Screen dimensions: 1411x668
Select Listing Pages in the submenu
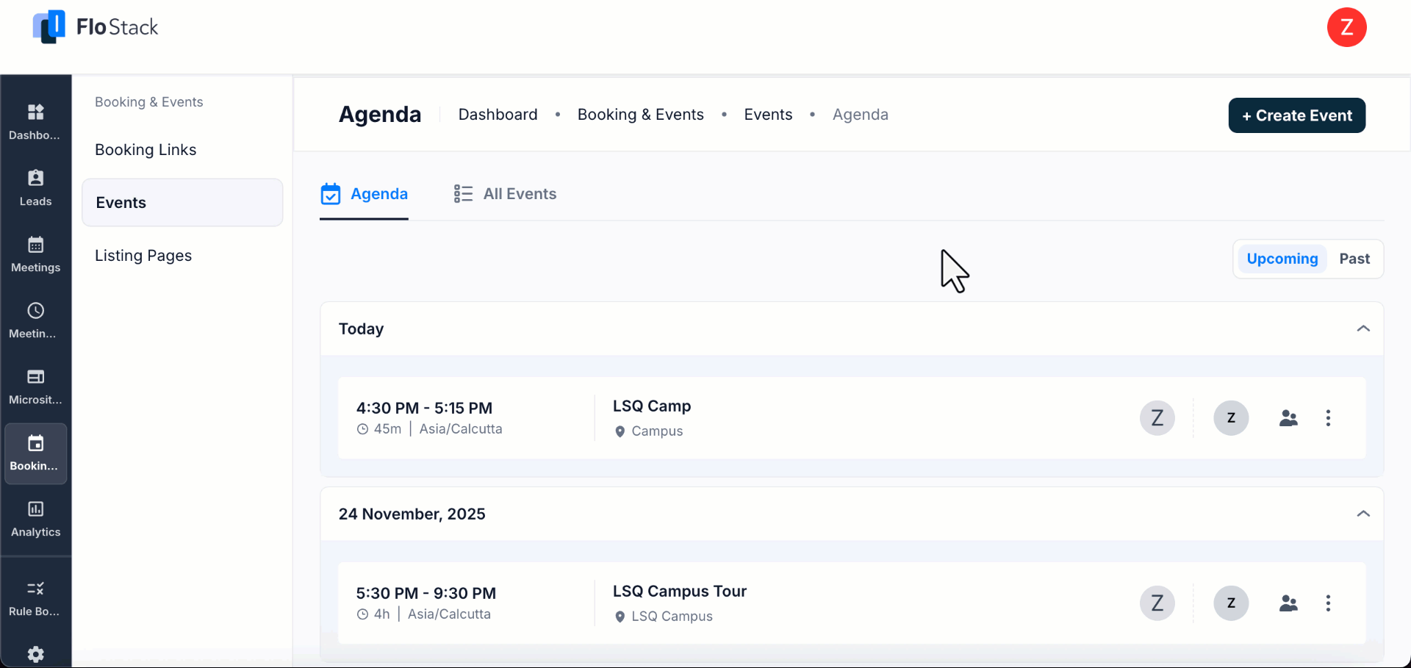[143, 256]
